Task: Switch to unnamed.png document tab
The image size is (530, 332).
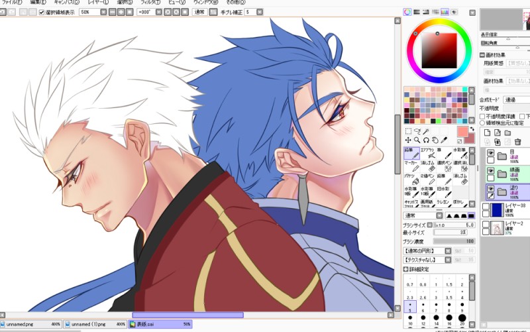Action: tap(31, 324)
